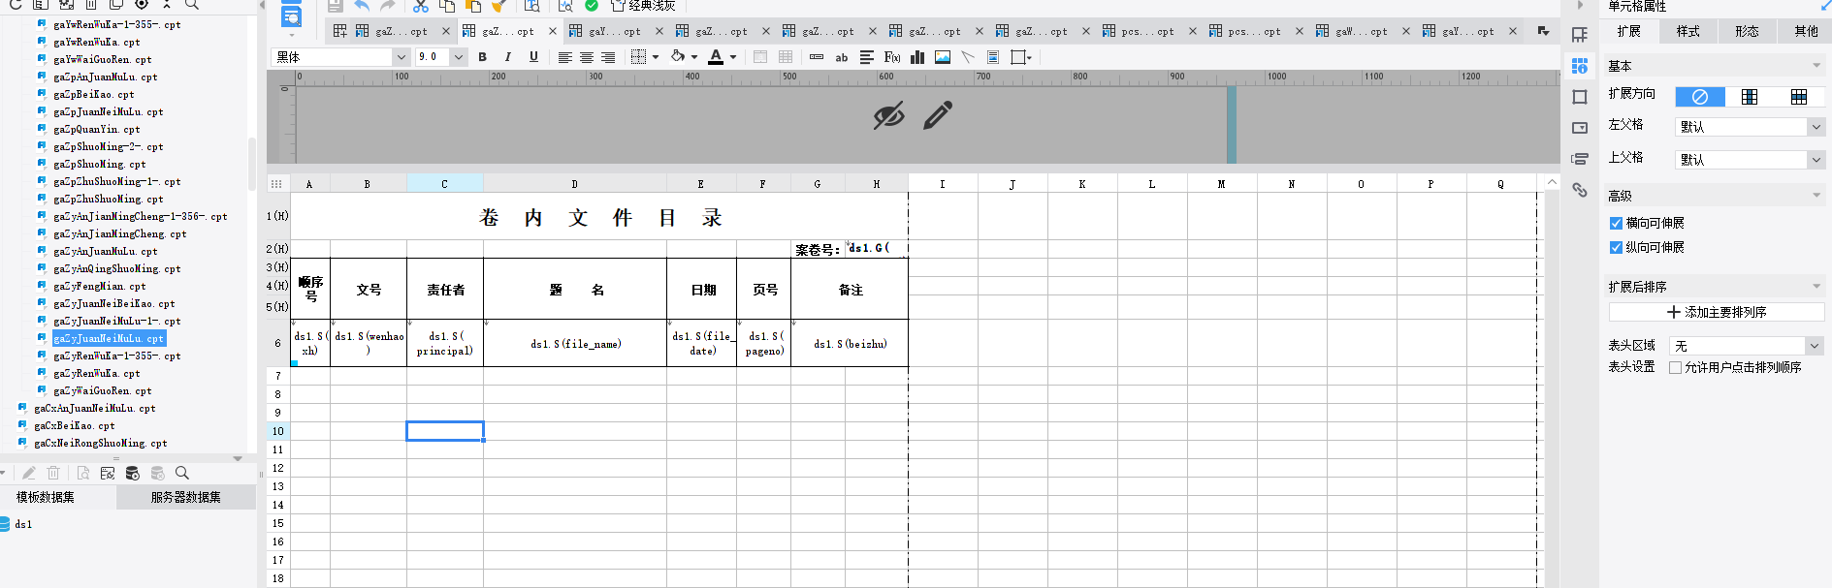
Task: Click the dataset search magnifier icon
Action: point(181,473)
